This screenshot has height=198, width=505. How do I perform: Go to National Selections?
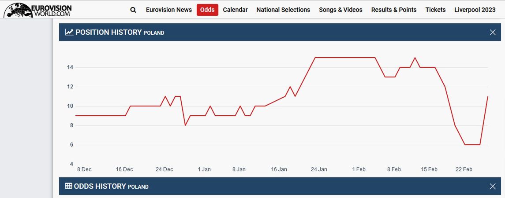click(283, 10)
